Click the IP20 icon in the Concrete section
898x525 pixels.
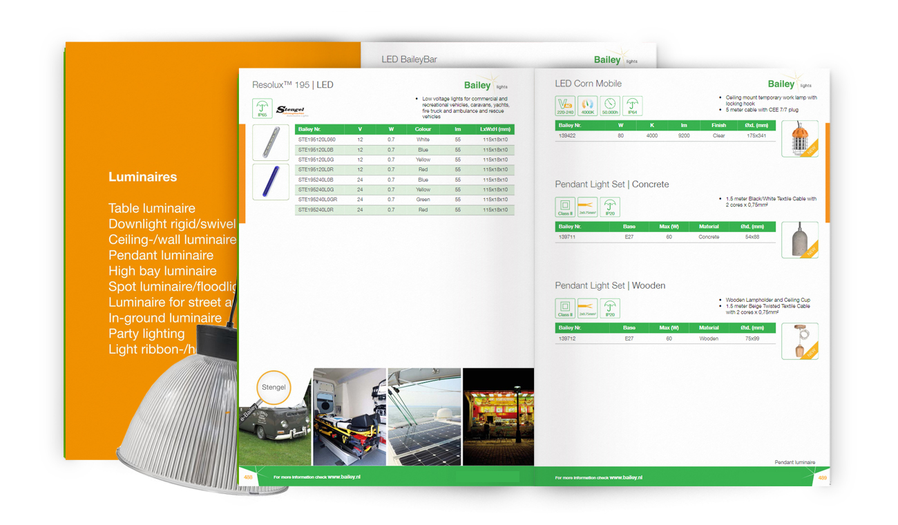(610, 207)
